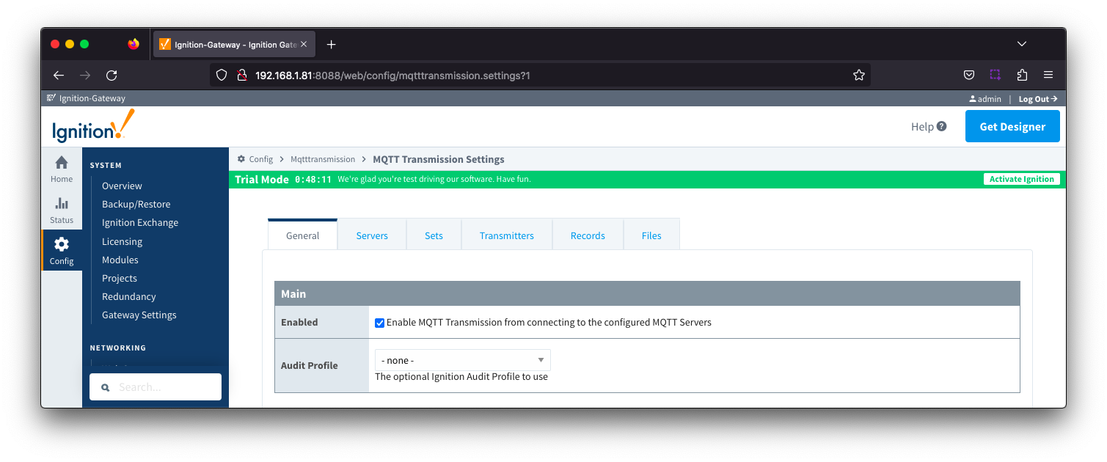The image size is (1107, 462).
Task: Open Gateway Settings in the sidebar
Action: click(x=139, y=315)
